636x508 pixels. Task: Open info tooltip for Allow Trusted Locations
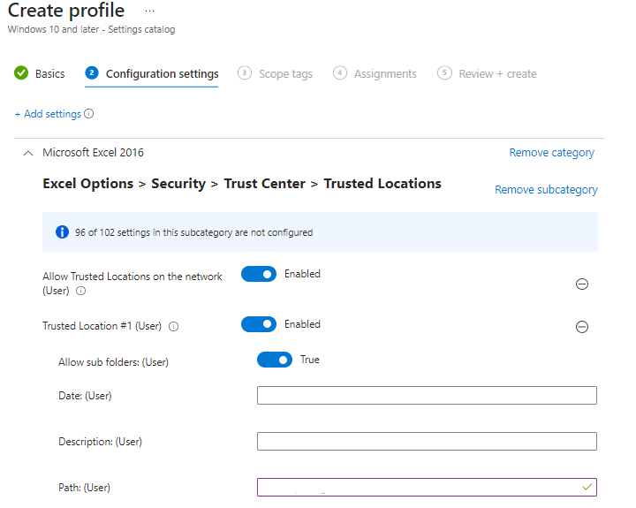pyautogui.click(x=81, y=291)
